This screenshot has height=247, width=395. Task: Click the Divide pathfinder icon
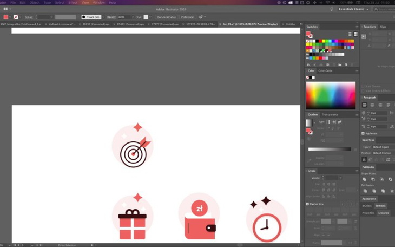(x=364, y=191)
